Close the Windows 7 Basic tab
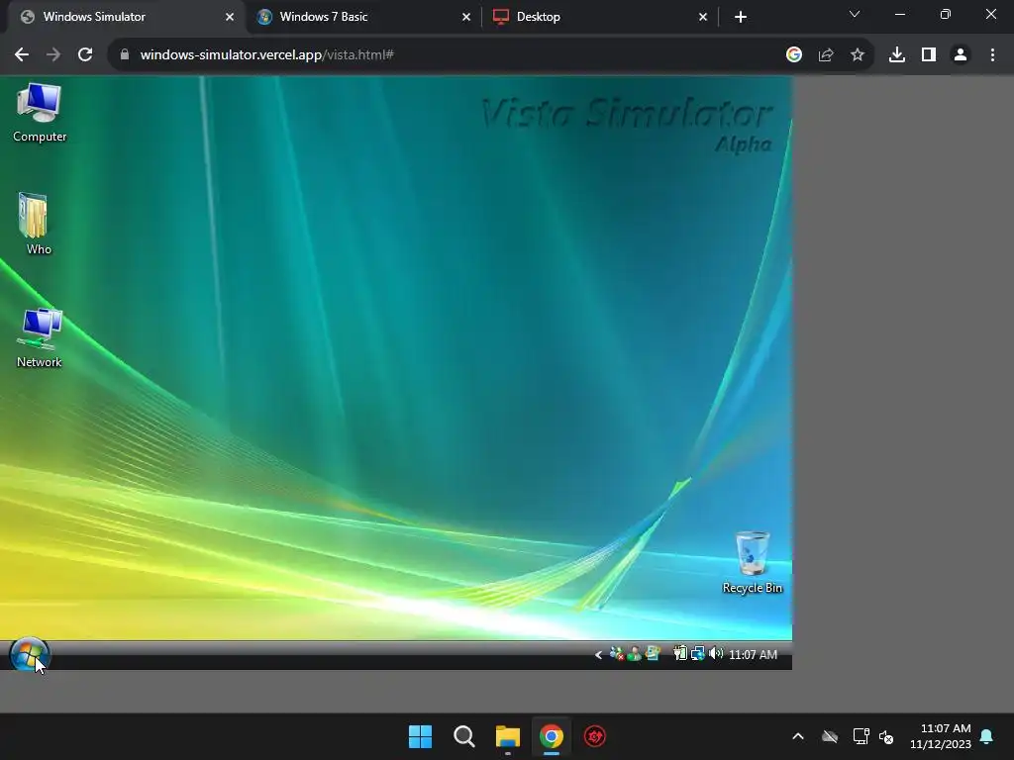The height and width of the screenshot is (760, 1014). coord(466,17)
